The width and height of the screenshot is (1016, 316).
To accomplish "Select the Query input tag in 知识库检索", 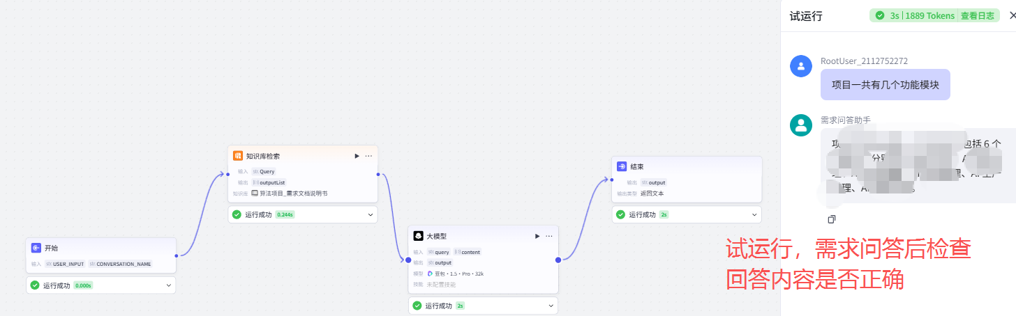I will (264, 171).
